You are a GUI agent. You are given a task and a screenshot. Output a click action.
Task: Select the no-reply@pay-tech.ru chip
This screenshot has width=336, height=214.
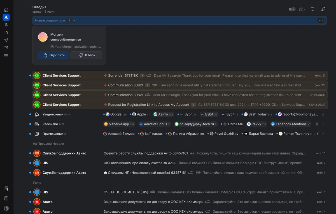[196, 124]
